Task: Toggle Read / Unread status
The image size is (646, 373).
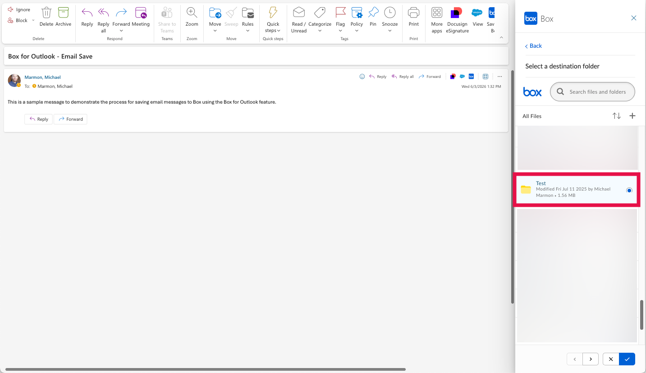Action: click(298, 20)
